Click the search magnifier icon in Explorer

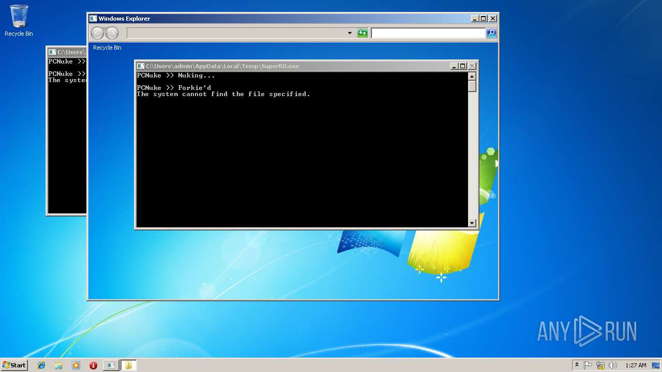pos(491,33)
